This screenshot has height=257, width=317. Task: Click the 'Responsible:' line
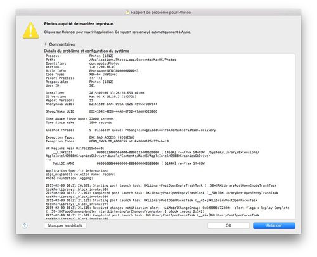[80, 82]
